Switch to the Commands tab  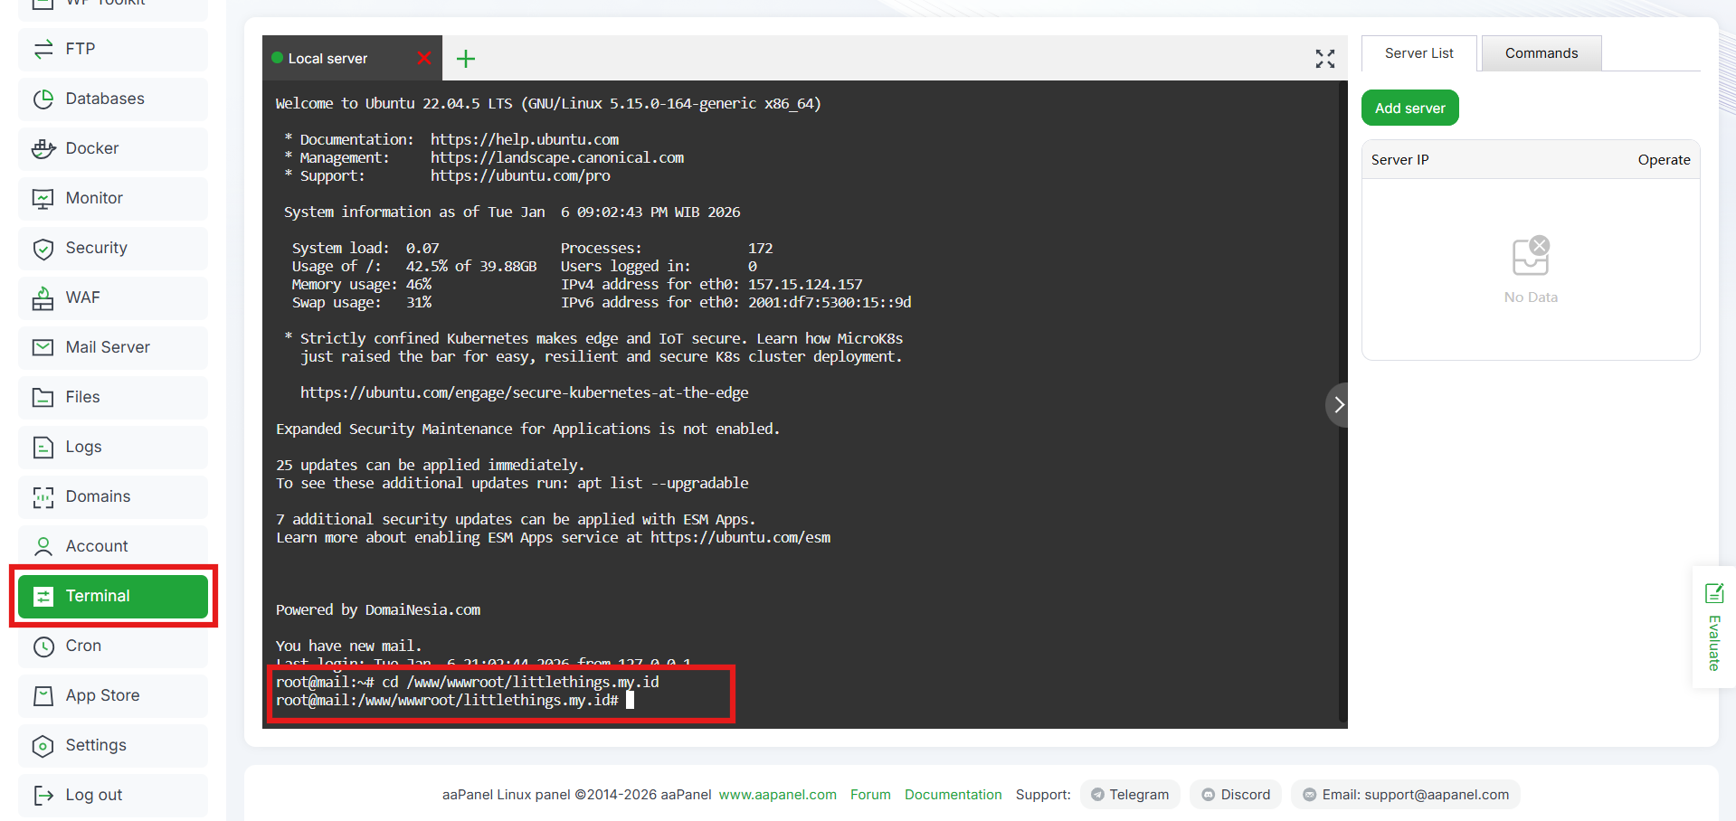(x=1542, y=53)
